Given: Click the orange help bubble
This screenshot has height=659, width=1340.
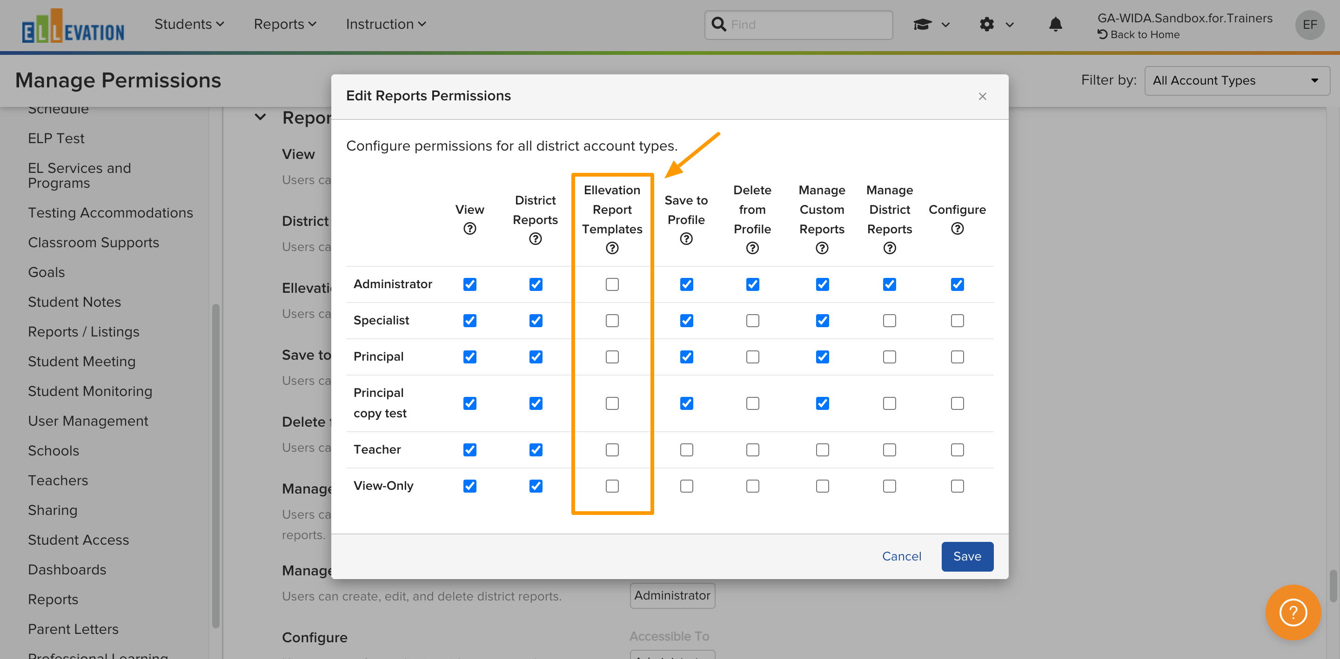Looking at the screenshot, I should 1292,612.
